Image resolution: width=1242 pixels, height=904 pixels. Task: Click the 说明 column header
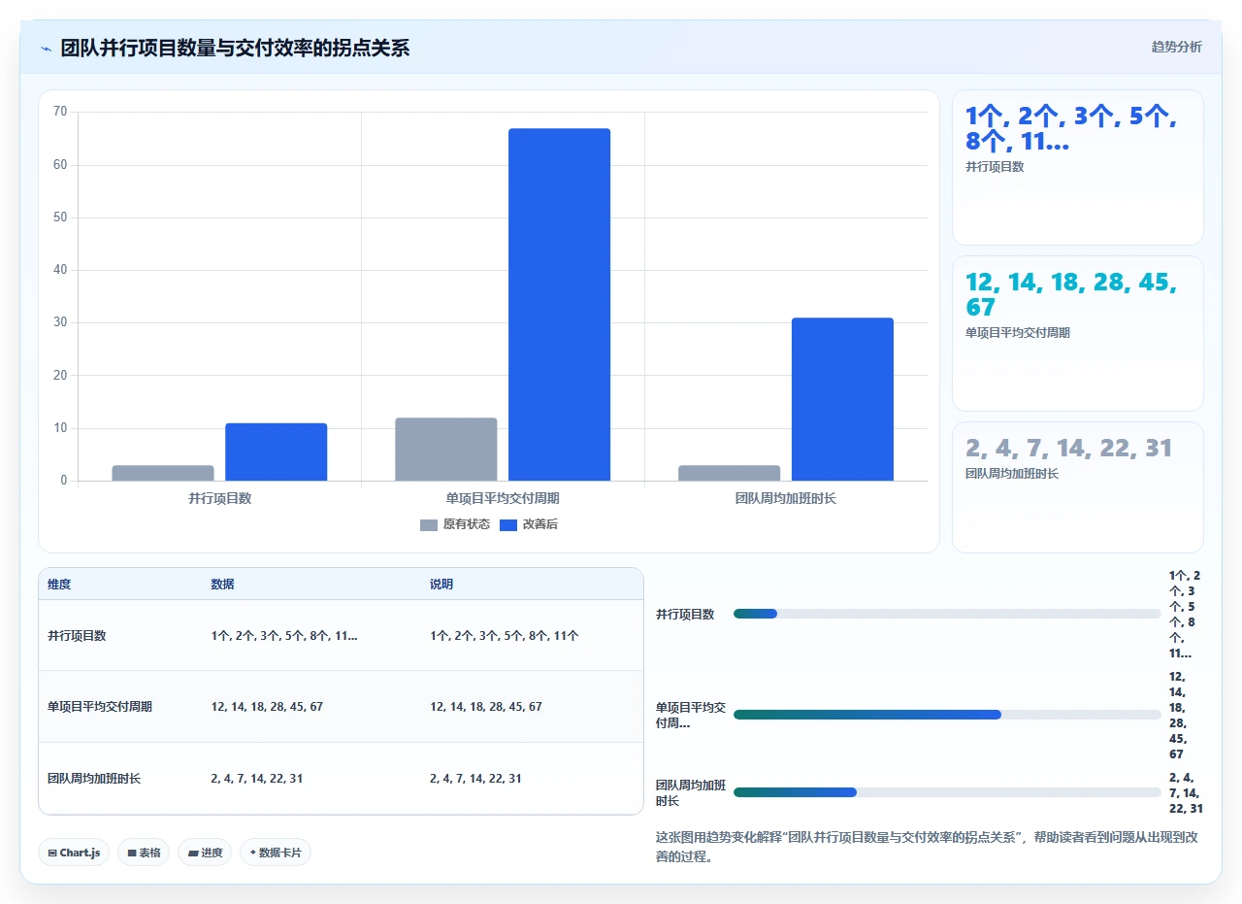441,585
